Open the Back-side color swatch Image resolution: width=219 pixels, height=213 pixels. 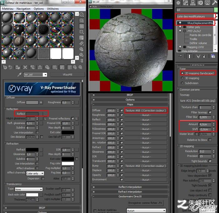click(32, 195)
